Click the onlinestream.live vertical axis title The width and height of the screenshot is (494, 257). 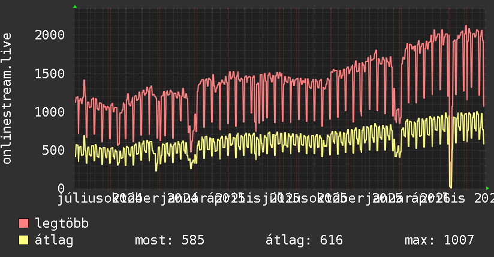tap(7, 99)
